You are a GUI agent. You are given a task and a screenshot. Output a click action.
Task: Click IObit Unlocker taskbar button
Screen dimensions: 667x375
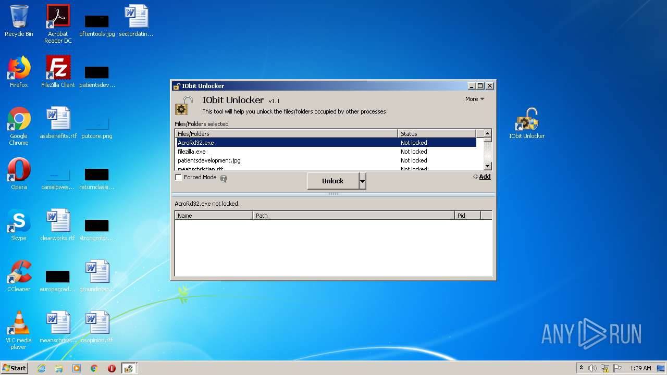128,368
